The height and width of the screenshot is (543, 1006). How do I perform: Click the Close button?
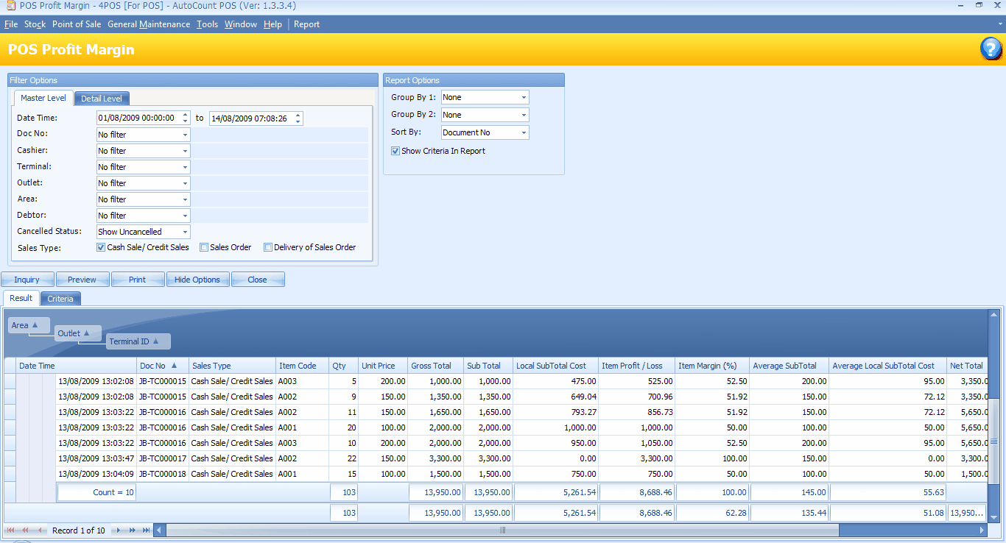[x=258, y=280]
